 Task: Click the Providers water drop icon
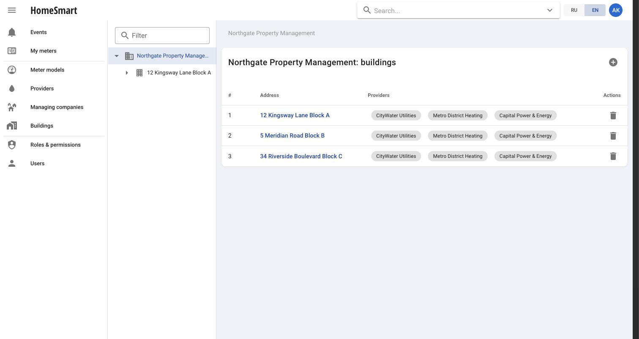click(12, 88)
